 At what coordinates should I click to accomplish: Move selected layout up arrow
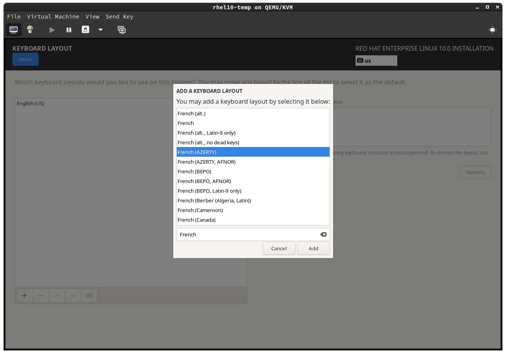tap(57, 296)
